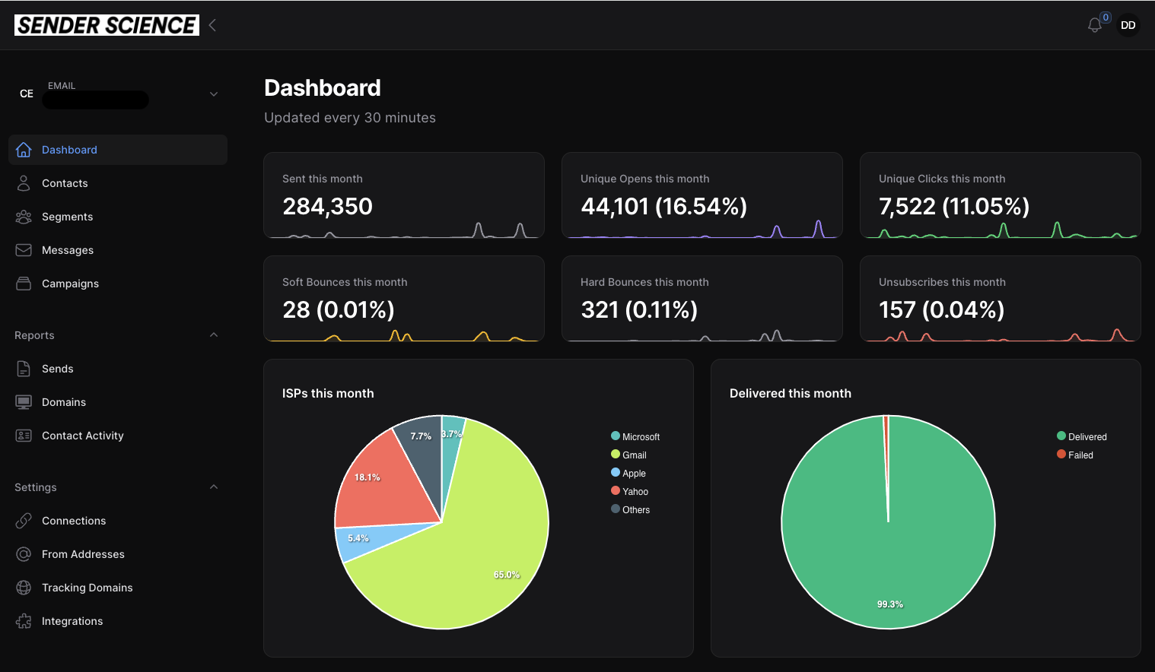Open the DD user avatar menu

tap(1128, 25)
